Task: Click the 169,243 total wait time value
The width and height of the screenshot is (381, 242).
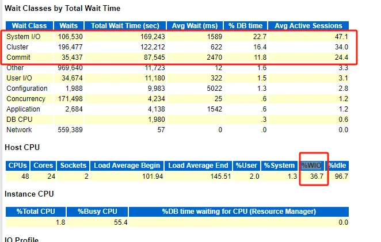Action: 153,37
